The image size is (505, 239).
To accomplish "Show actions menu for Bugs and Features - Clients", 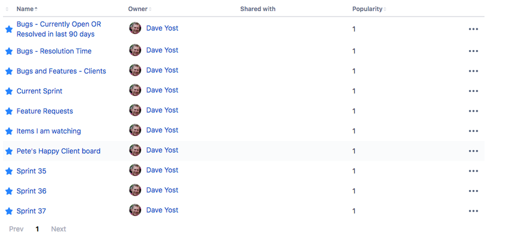I will pos(473,71).
